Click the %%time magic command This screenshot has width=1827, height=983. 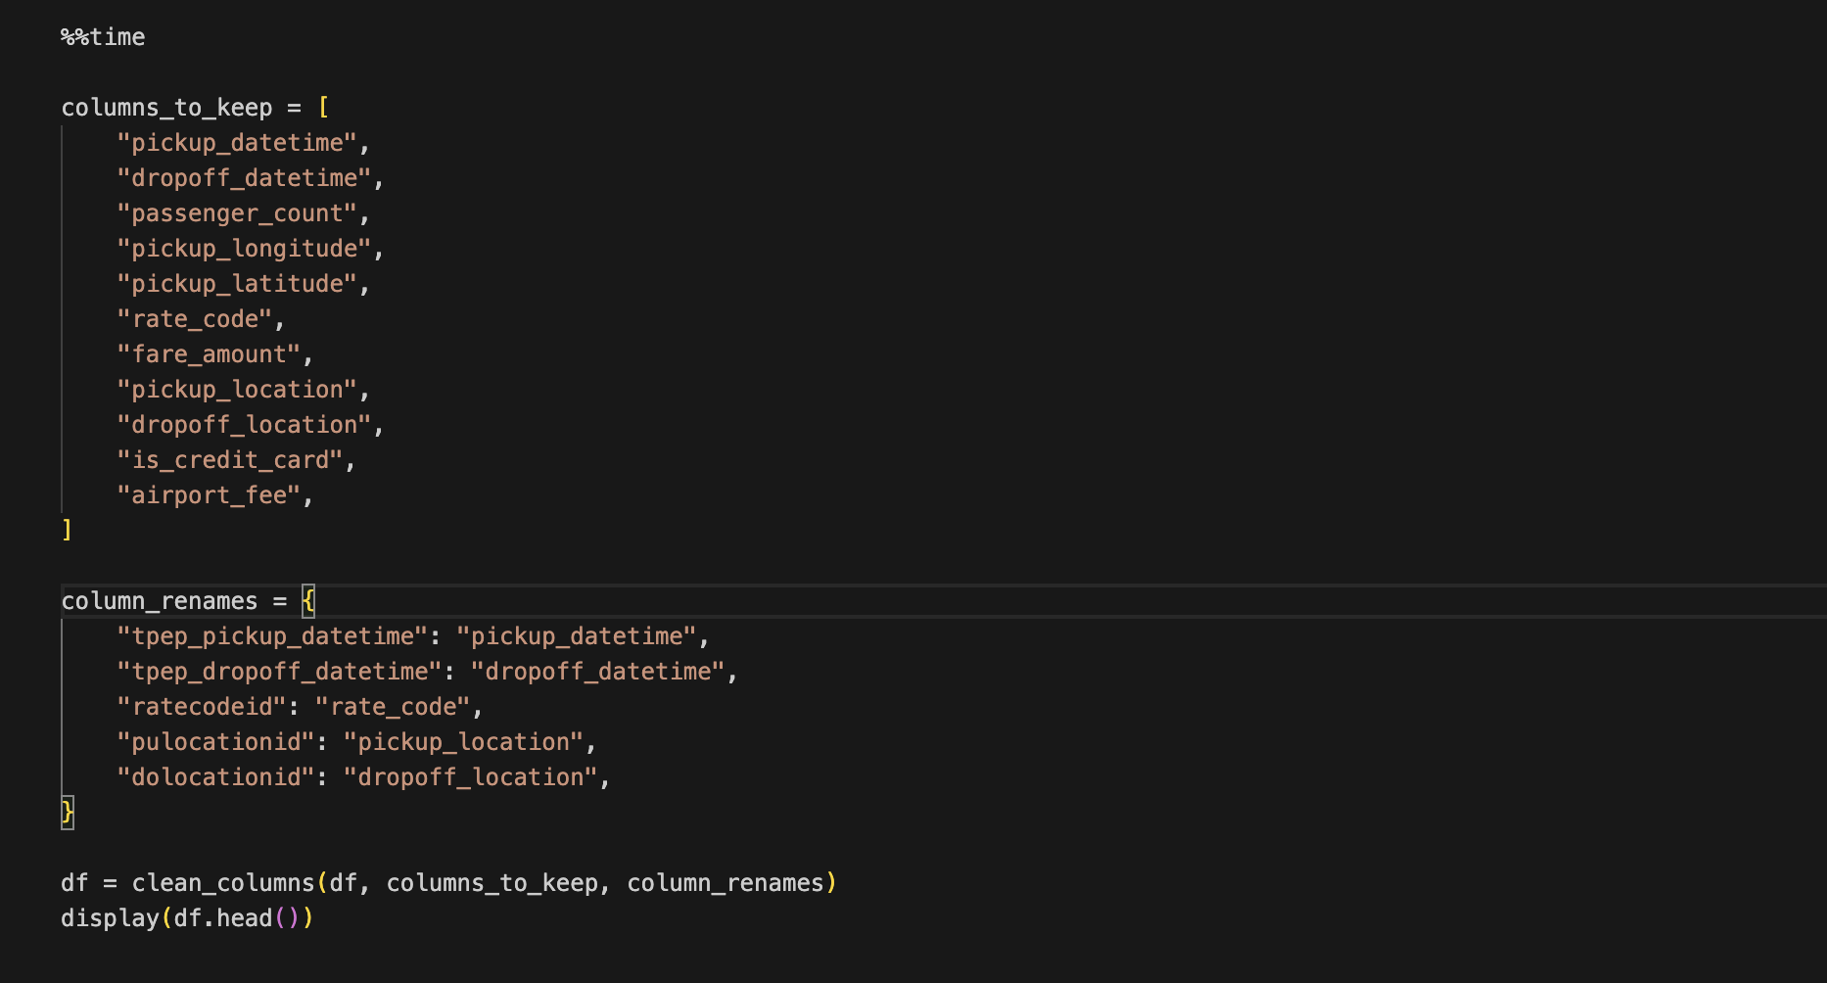(103, 37)
